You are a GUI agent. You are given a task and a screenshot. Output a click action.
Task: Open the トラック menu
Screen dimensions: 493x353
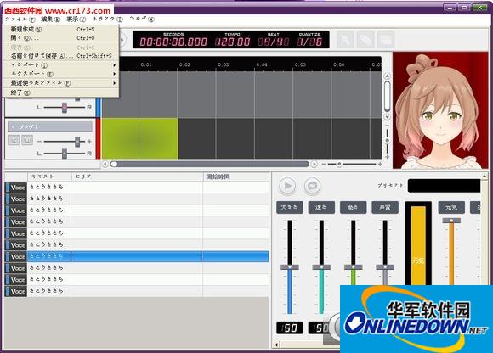108,20
